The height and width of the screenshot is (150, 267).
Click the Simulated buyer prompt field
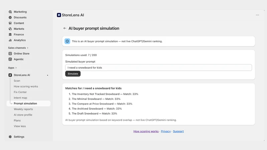coord(159,68)
